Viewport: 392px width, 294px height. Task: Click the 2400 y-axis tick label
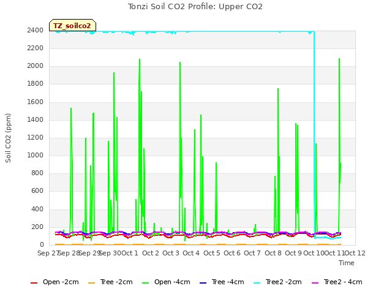(x=36, y=30)
